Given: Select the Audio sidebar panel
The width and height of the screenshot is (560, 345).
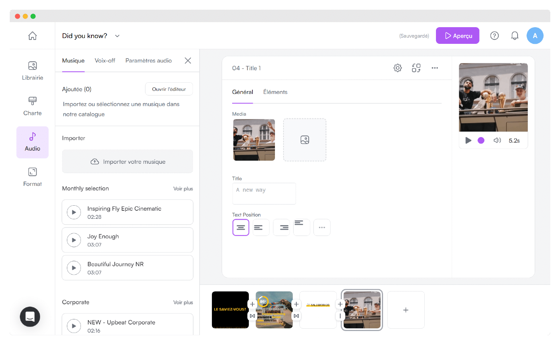Looking at the screenshot, I should click(x=33, y=142).
